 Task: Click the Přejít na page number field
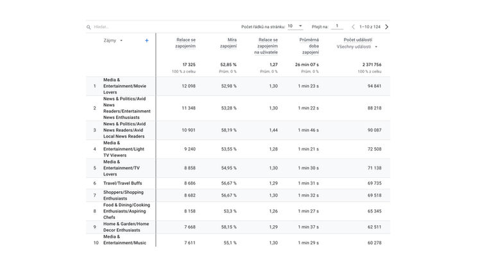coord(337,26)
